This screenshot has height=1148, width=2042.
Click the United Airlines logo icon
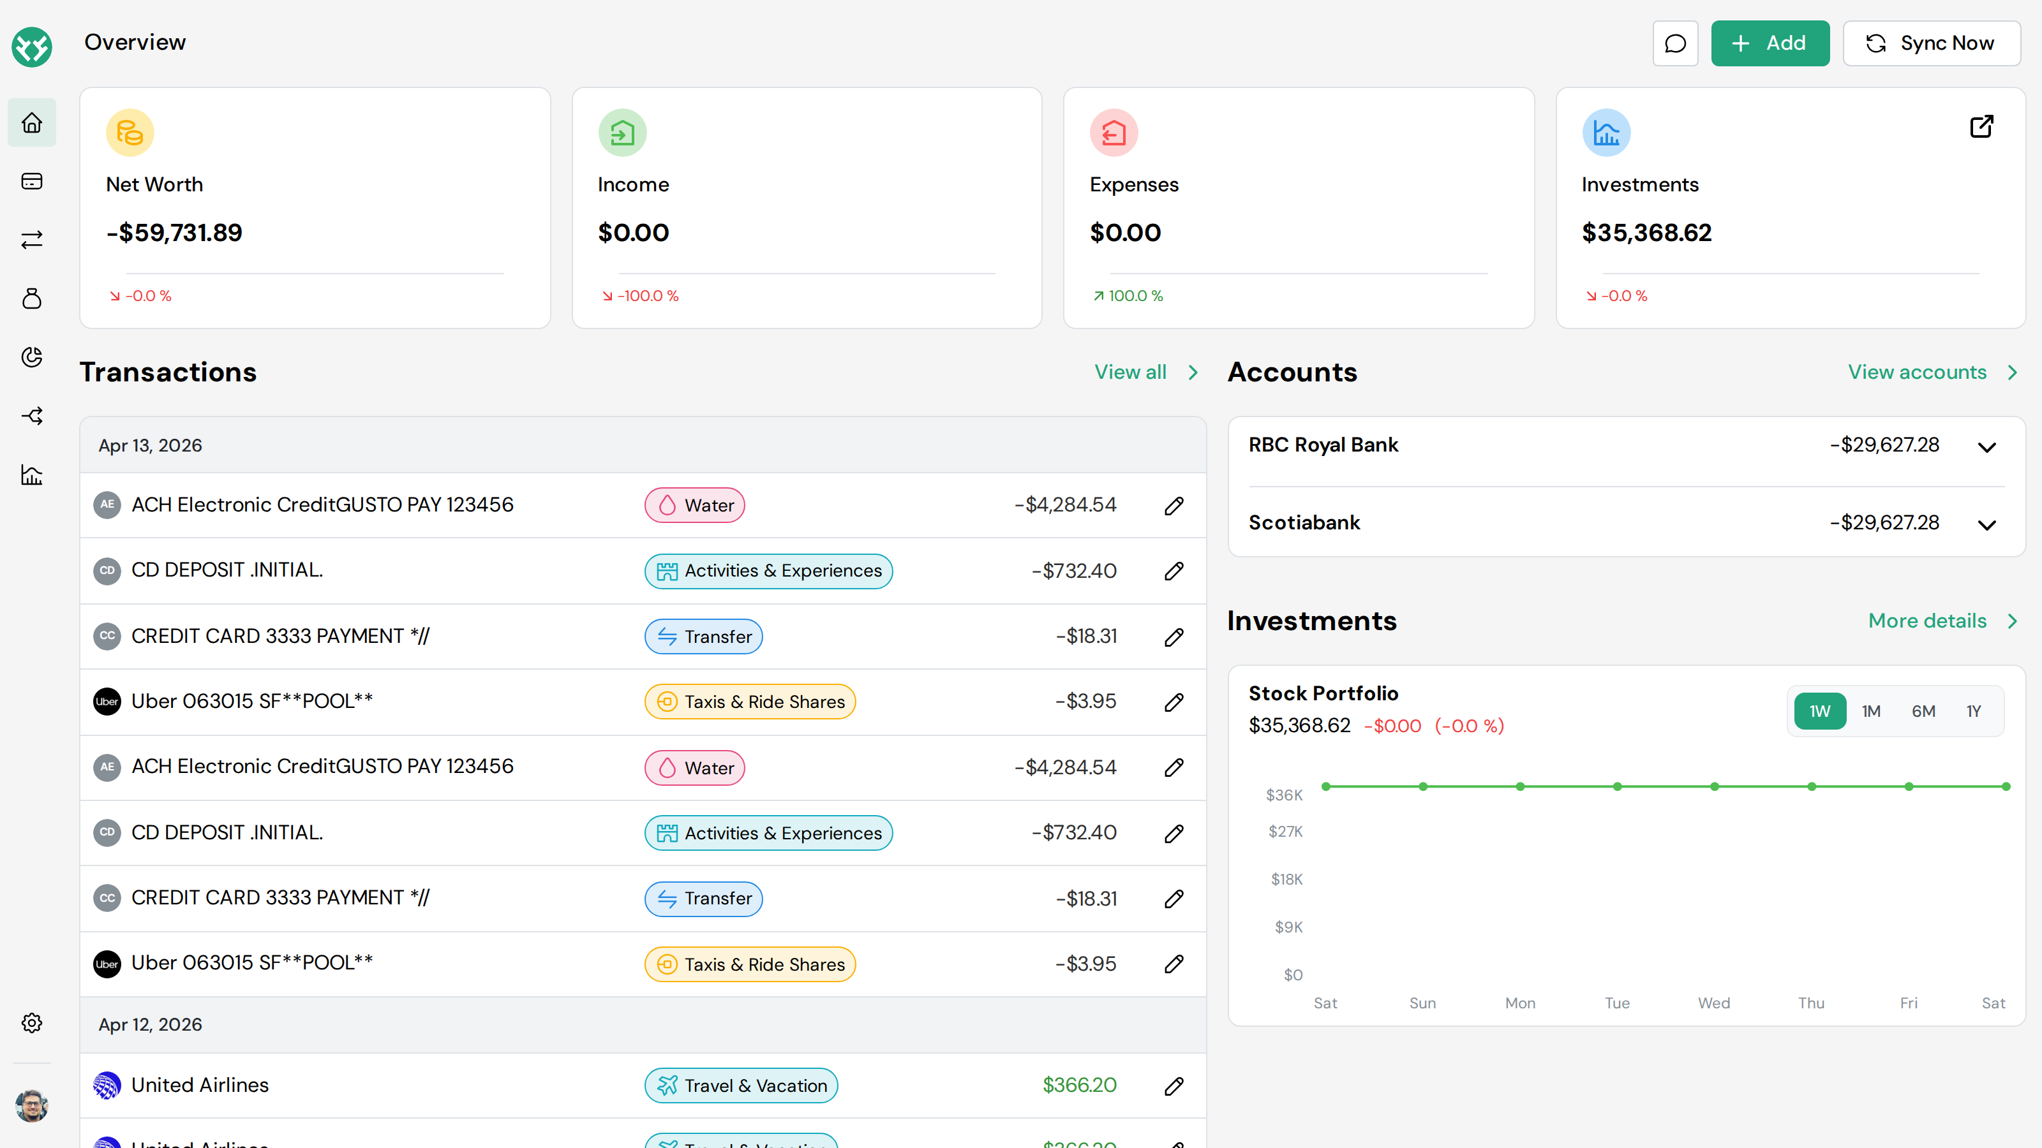(107, 1085)
